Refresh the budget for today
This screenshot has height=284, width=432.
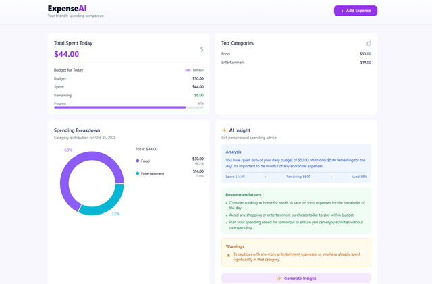click(198, 70)
